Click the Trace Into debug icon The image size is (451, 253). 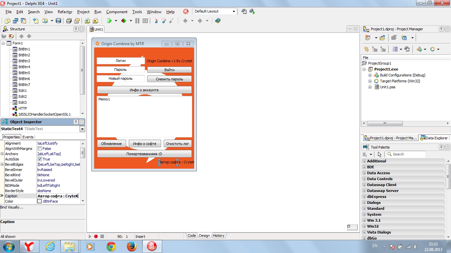point(156,21)
